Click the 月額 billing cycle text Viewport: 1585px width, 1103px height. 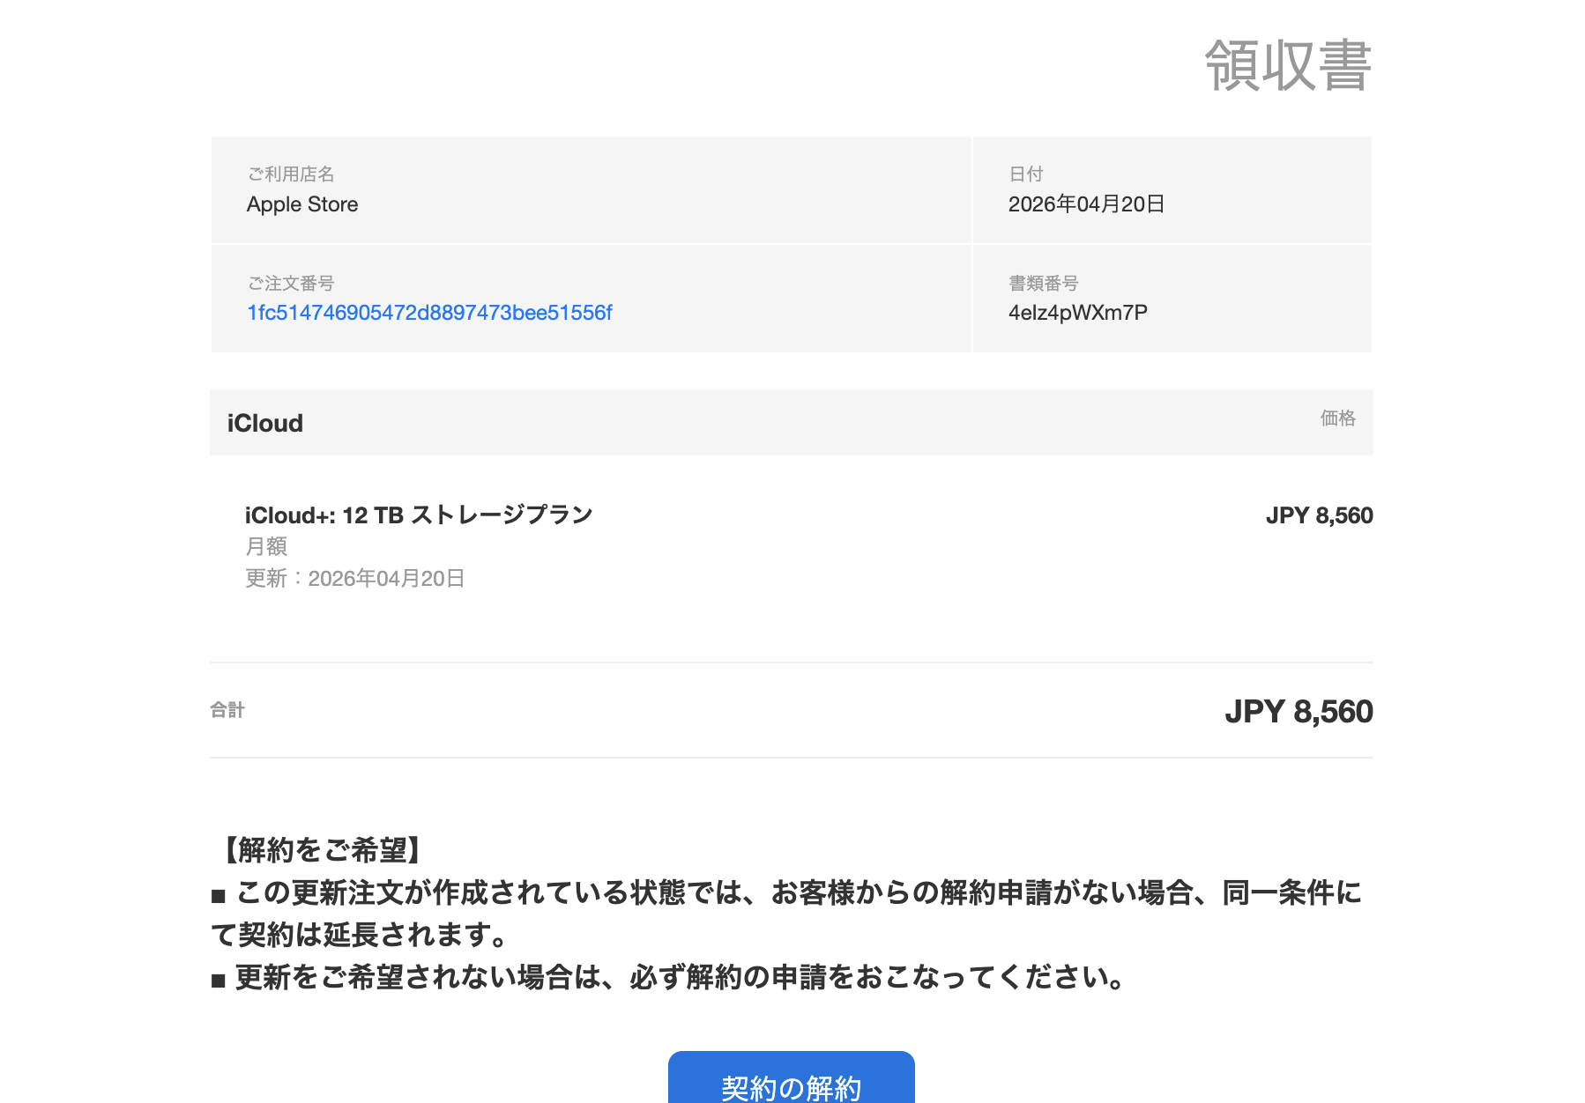266,547
